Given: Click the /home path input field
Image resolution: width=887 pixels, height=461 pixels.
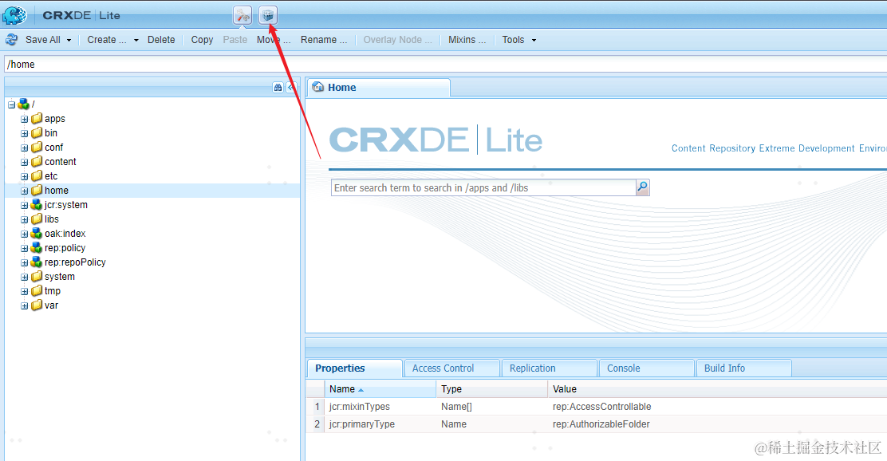Looking at the screenshot, I should point(445,64).
